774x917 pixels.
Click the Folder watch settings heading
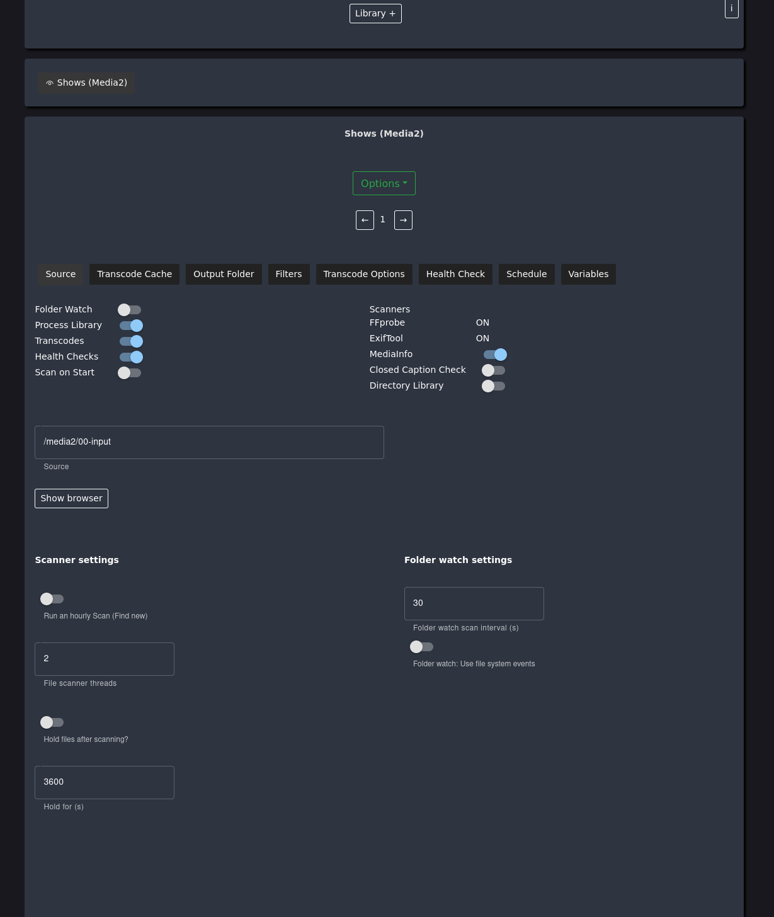pos(458,560)
